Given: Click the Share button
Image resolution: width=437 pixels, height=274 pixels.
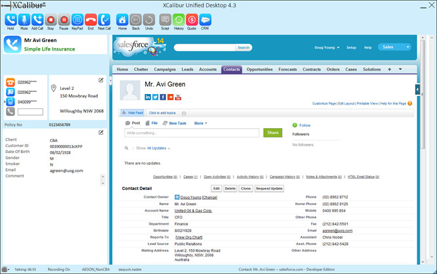Looking at the screenshot, I should tap(272, 133).
